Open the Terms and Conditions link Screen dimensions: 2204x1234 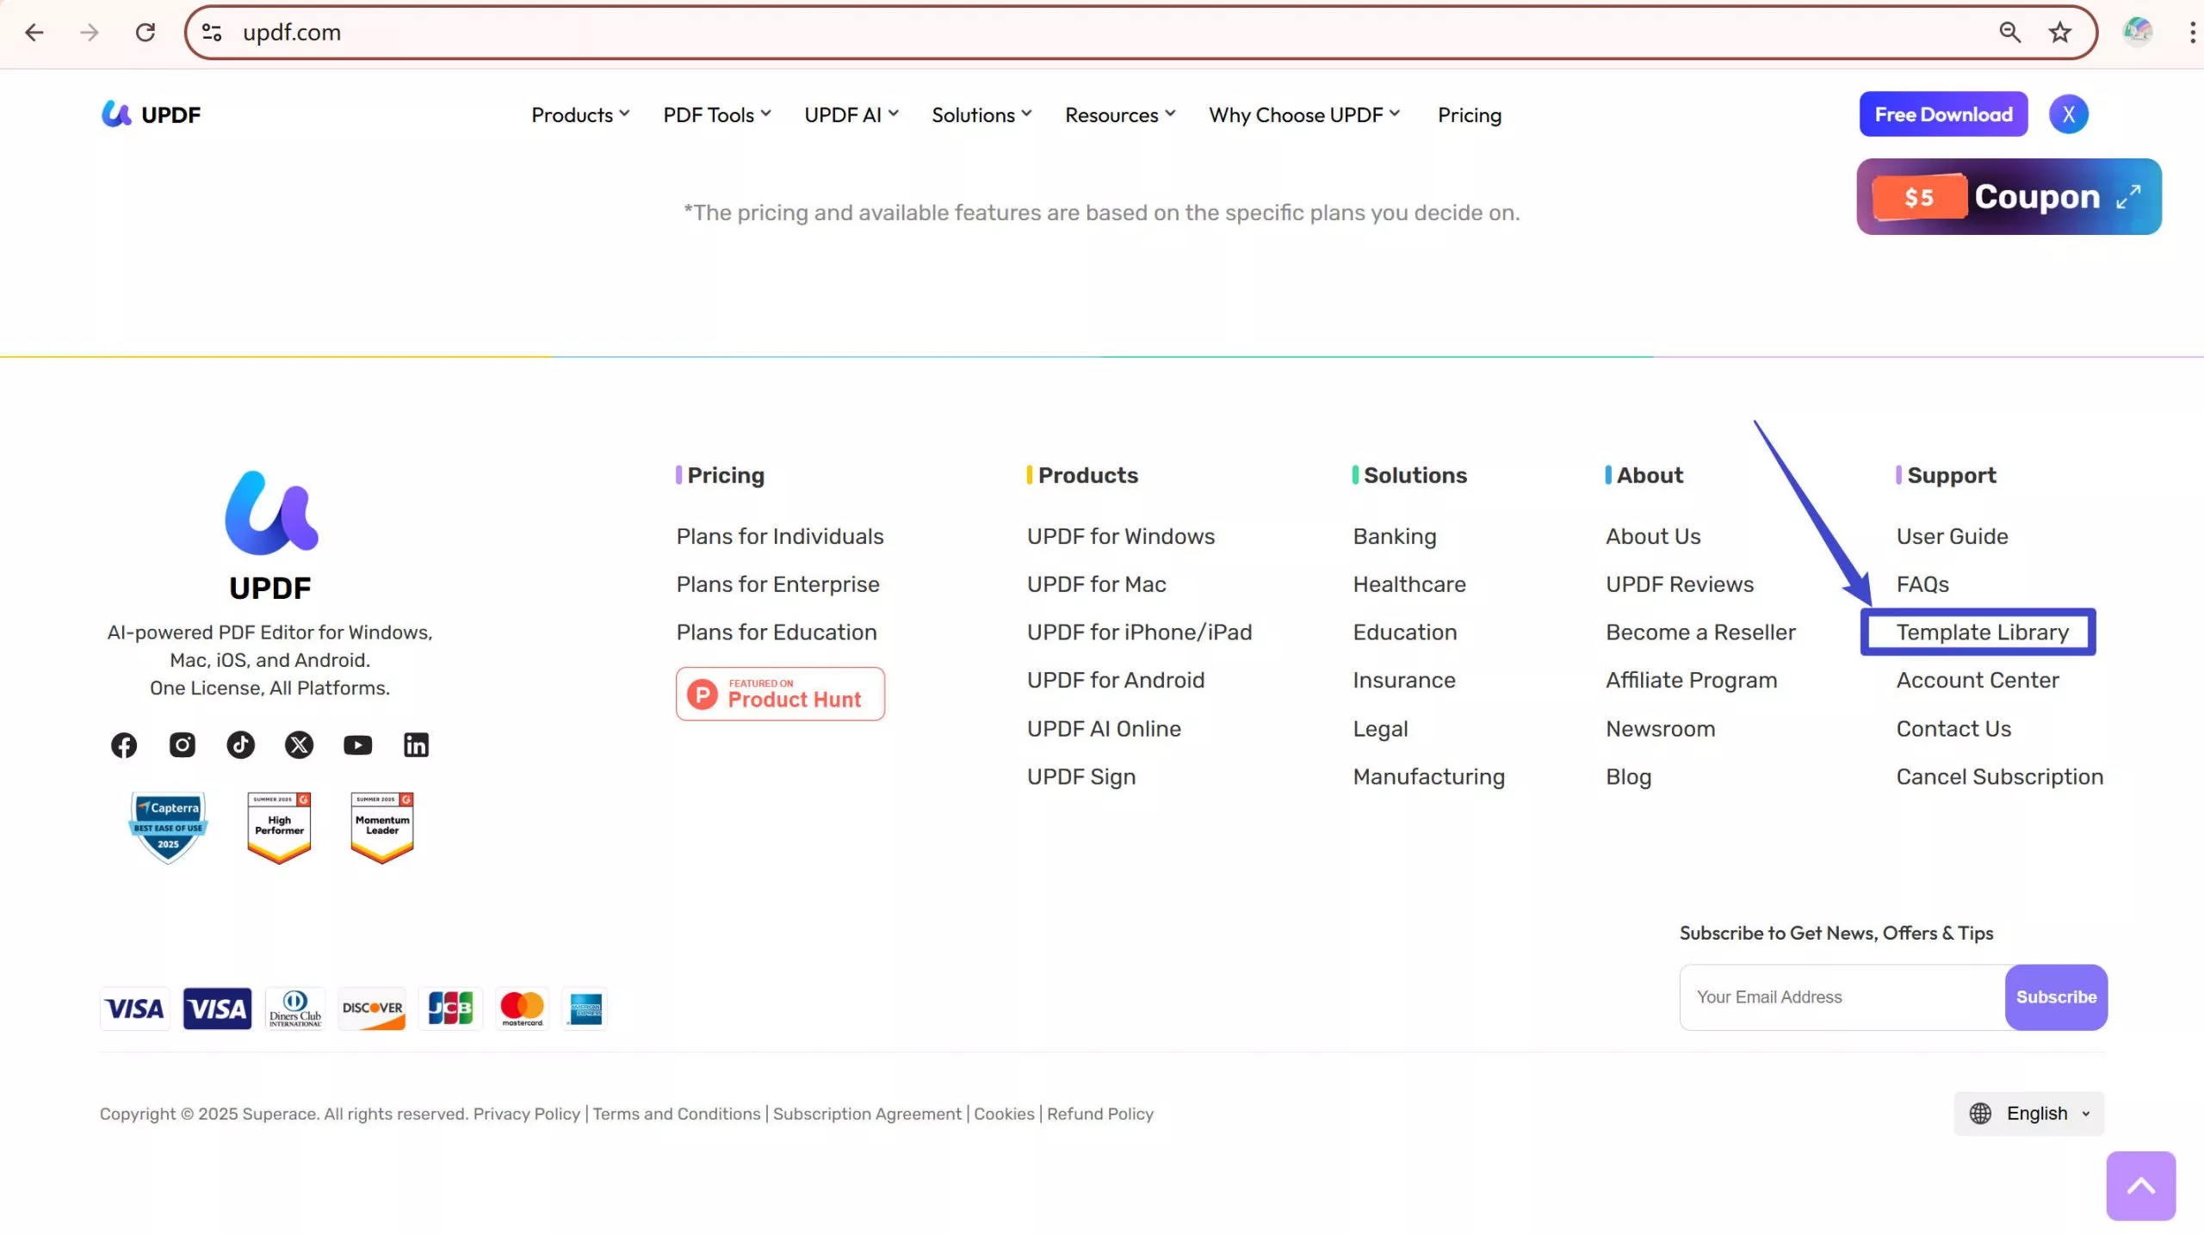click(677, 1114)
